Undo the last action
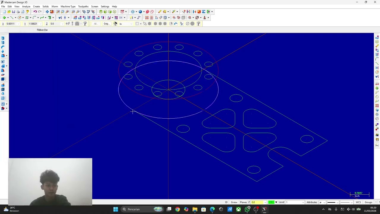 (35, 12)
